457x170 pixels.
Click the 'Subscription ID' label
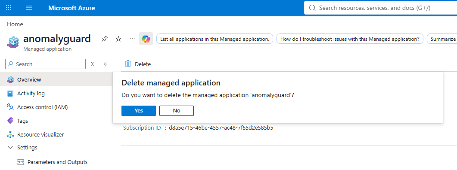(x=142, y=128)
